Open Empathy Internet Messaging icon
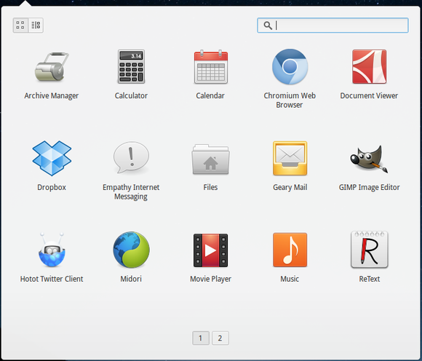422x361 pixels. click(x=131, y=157)
